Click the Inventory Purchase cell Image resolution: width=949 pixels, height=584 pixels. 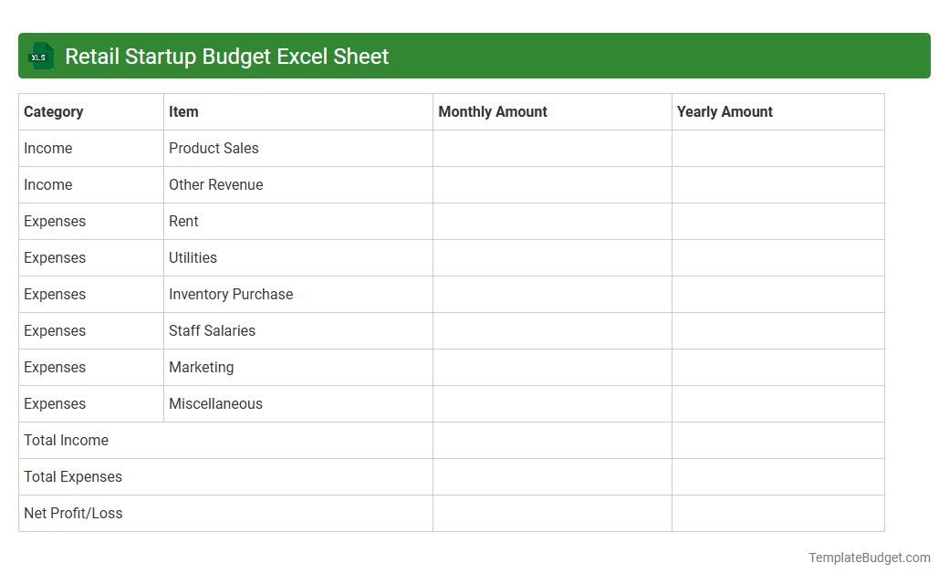[230, 294]
